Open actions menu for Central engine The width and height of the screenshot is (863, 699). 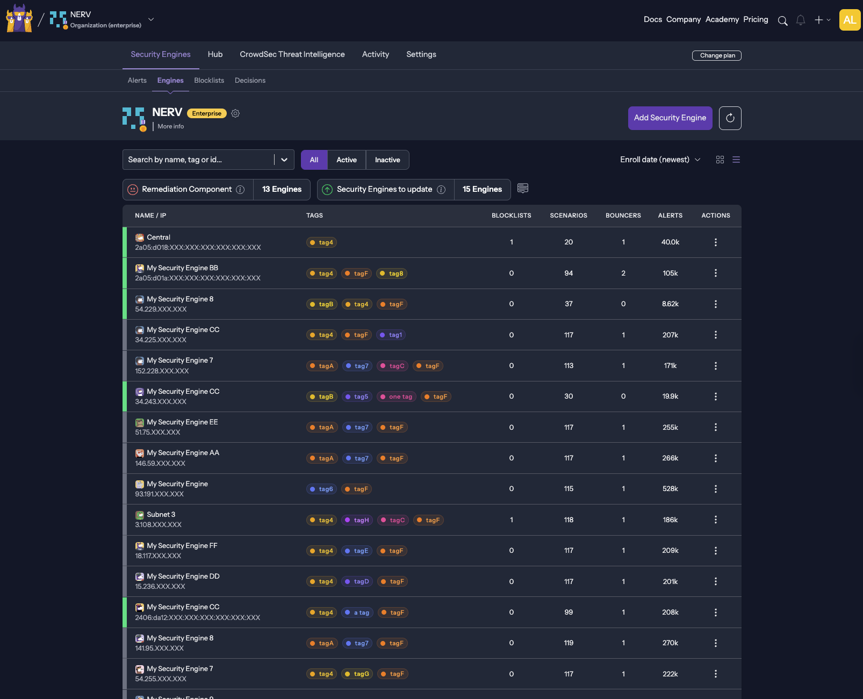coord(715,242)
